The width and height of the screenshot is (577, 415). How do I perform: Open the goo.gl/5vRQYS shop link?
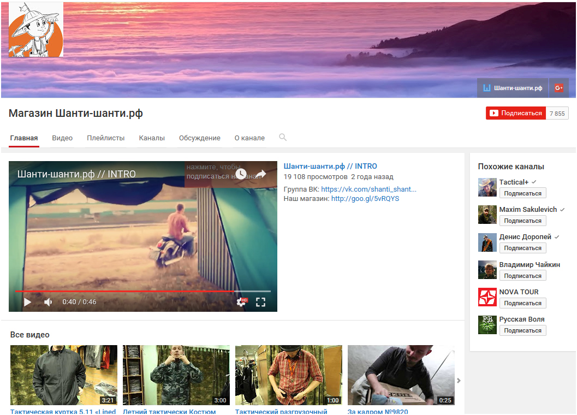click(365, 198)
